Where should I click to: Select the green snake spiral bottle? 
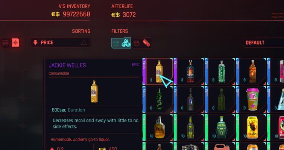(x=159, y=99)
